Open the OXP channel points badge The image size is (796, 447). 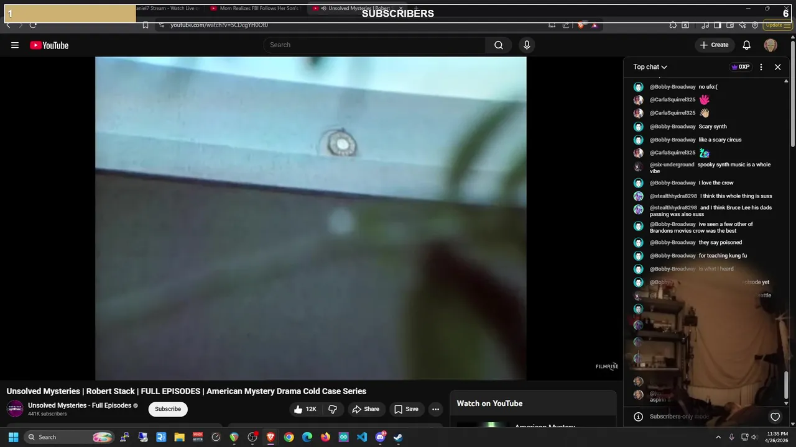740,67
